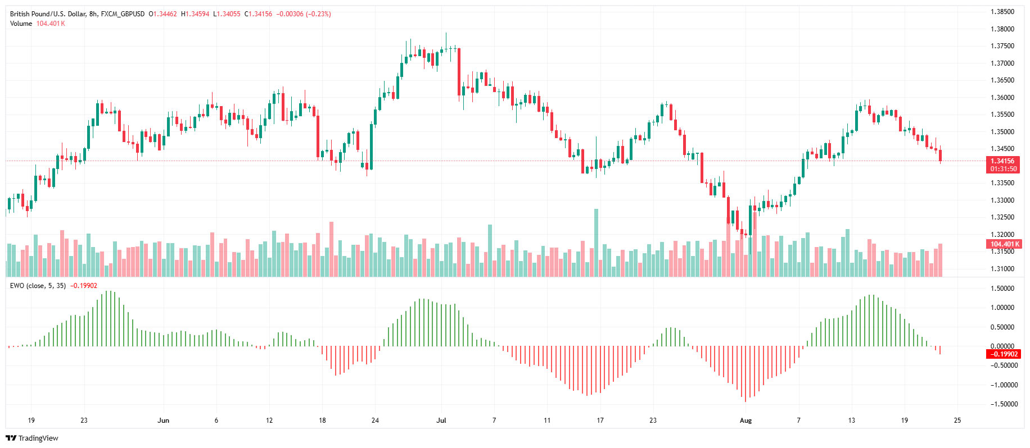Viewport: 1030px width, 448px height.
Task: Click the last red candle at chart's right edge
Action: coord(941,156)
